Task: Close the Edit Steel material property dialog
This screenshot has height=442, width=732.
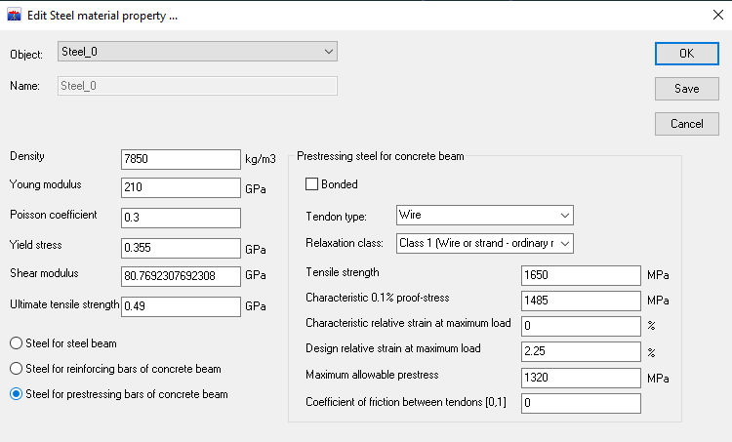Action: coord(709,16)
